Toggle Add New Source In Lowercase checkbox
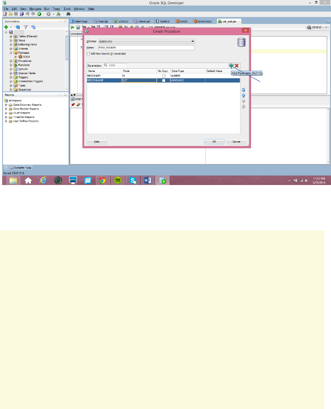 point(88,54)
